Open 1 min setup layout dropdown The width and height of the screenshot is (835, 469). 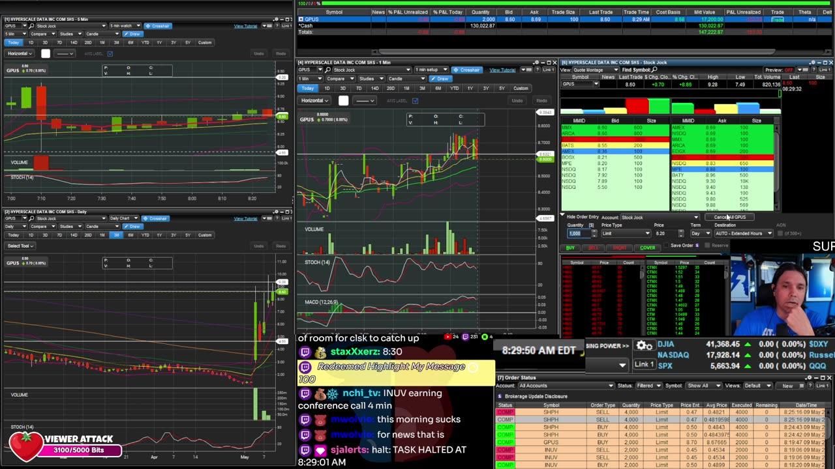(x=430, y=70)
